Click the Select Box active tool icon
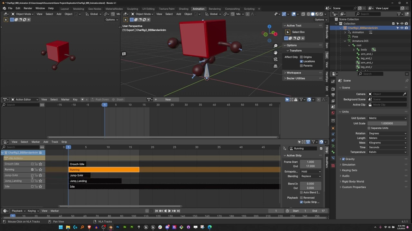412x231 pixels. coord(287,32)
